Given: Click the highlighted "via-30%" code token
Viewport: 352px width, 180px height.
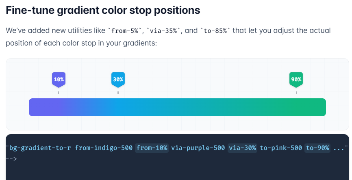Looking at the screenshot, I should coord(242,148).
